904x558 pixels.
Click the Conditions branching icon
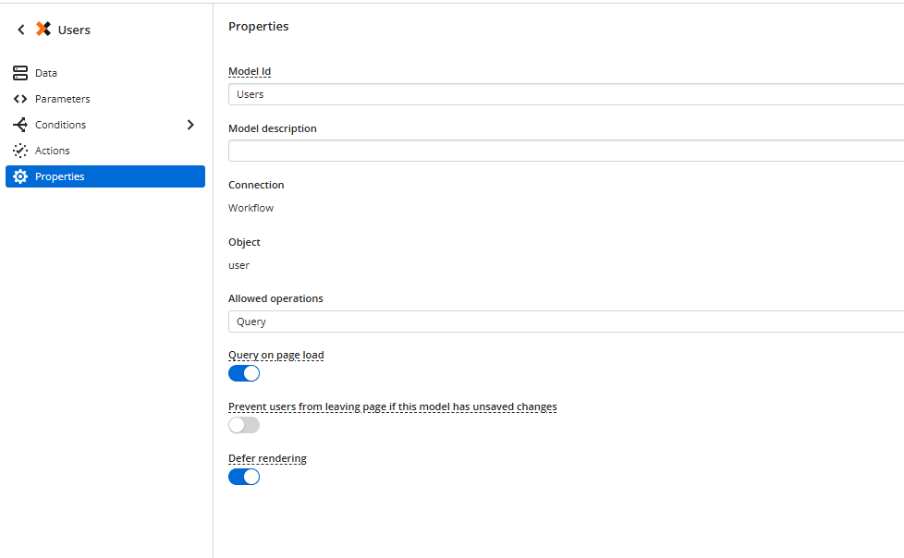[x=20, y=125]
